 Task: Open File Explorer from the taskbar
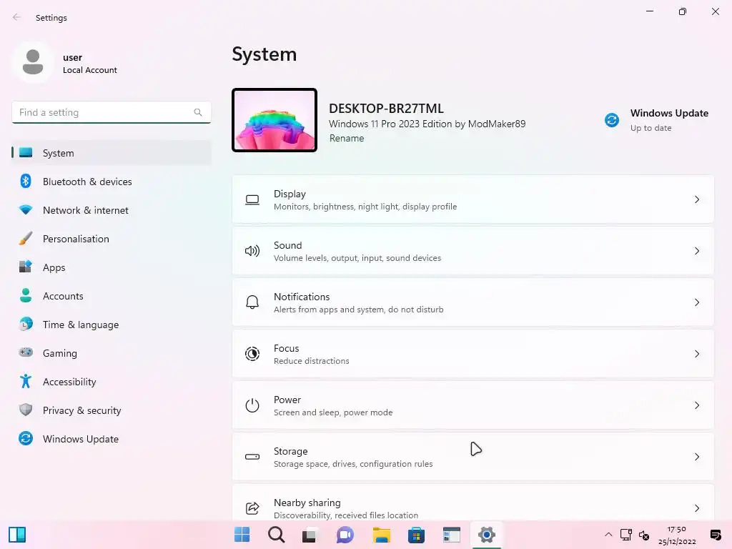[x=382, y=535]
